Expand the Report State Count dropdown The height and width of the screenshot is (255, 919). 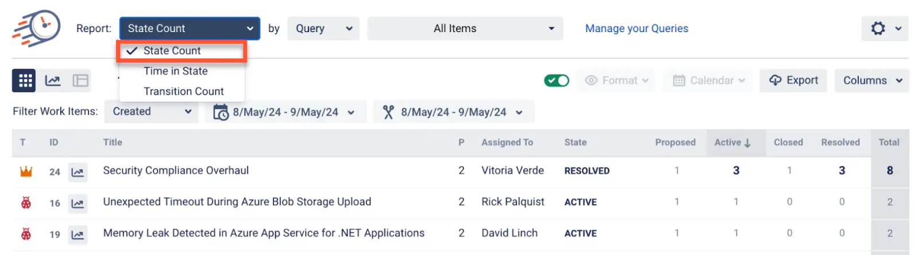[x=190, y=29]
